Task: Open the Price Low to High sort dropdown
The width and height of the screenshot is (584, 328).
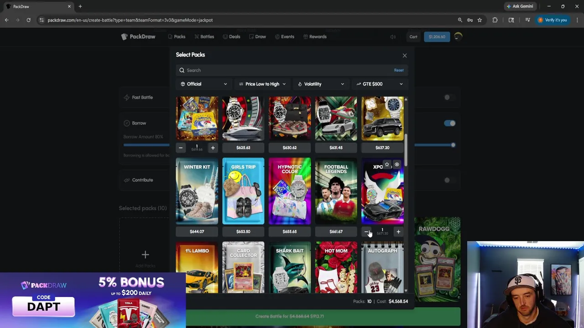Action: [262, 84]
